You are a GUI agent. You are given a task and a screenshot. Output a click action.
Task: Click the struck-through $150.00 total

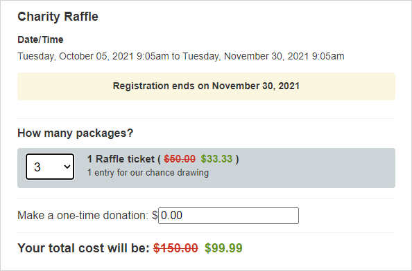(x=175, y=248)
